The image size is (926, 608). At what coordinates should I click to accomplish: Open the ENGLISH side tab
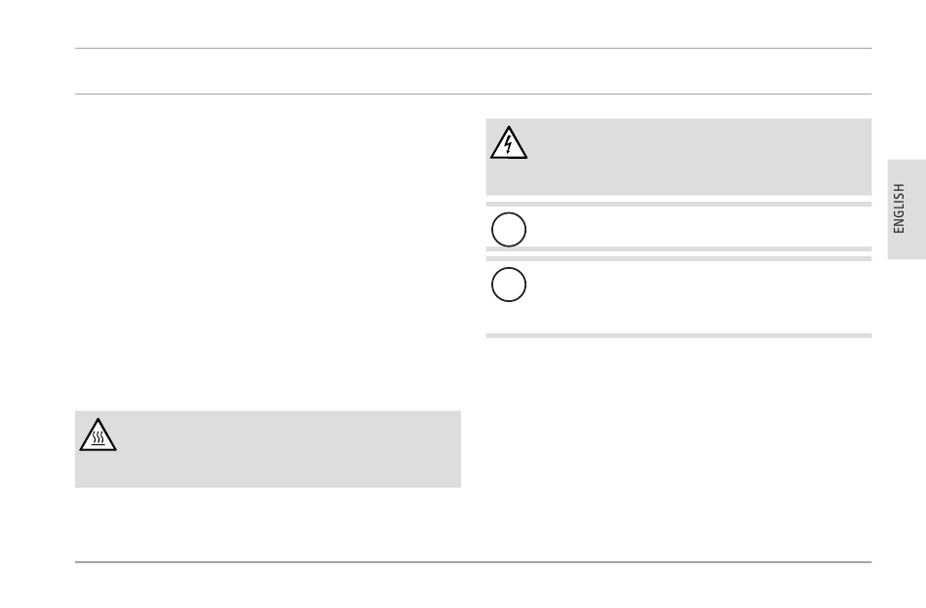[907, 209]
